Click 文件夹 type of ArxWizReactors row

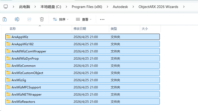pyautogui.click(x=115, y=102)
